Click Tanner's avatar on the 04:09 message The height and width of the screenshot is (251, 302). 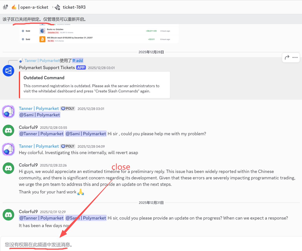8,149
